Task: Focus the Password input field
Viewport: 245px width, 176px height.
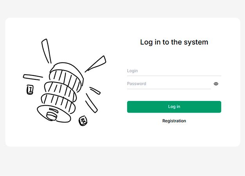Action: click(168, 84)
